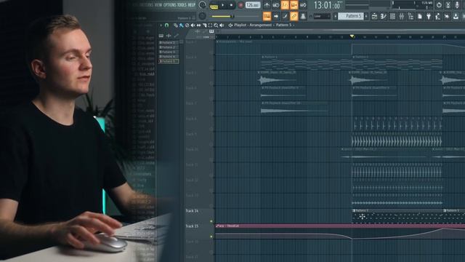Screen dimensions: 465x262
Task: Click the save/export download icon
Action: [x=456, y=16]
